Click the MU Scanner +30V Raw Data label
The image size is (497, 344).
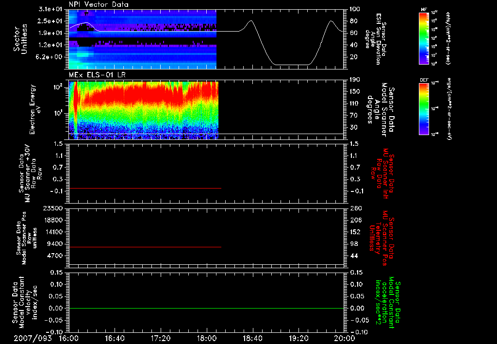pos(31,173)
